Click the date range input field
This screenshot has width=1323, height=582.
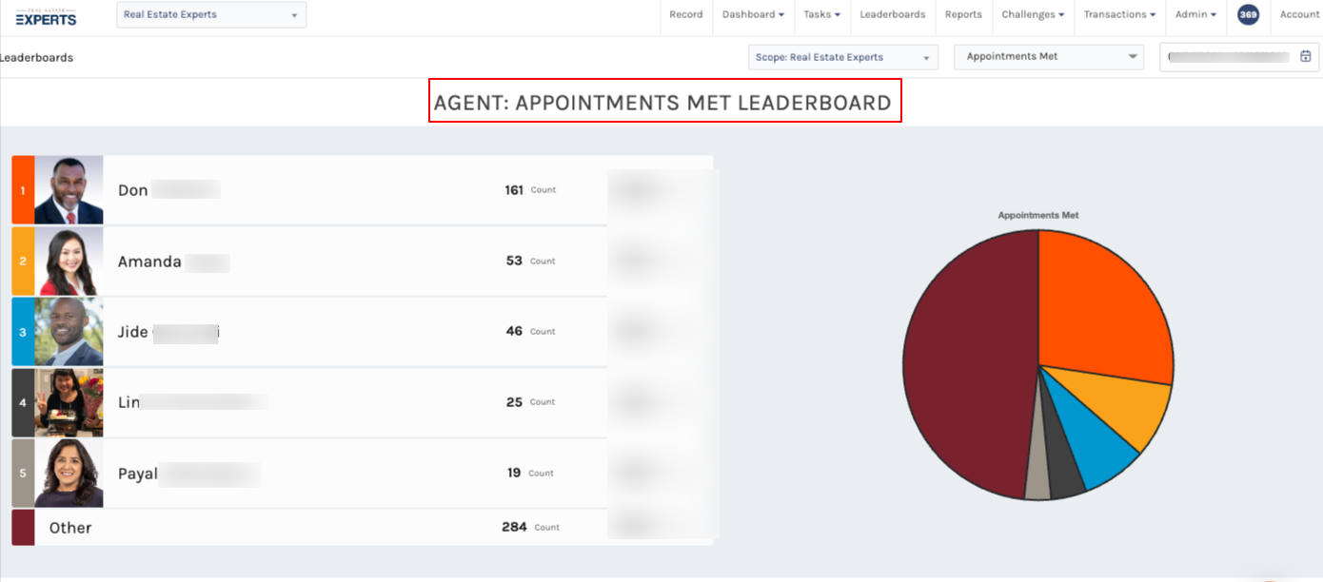pyautogui.click(x=1228, y=57)
